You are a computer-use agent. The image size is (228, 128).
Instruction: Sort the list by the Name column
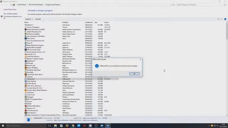[x=26, y=22]
